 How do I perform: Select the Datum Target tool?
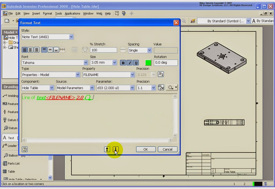click(10, 128)
